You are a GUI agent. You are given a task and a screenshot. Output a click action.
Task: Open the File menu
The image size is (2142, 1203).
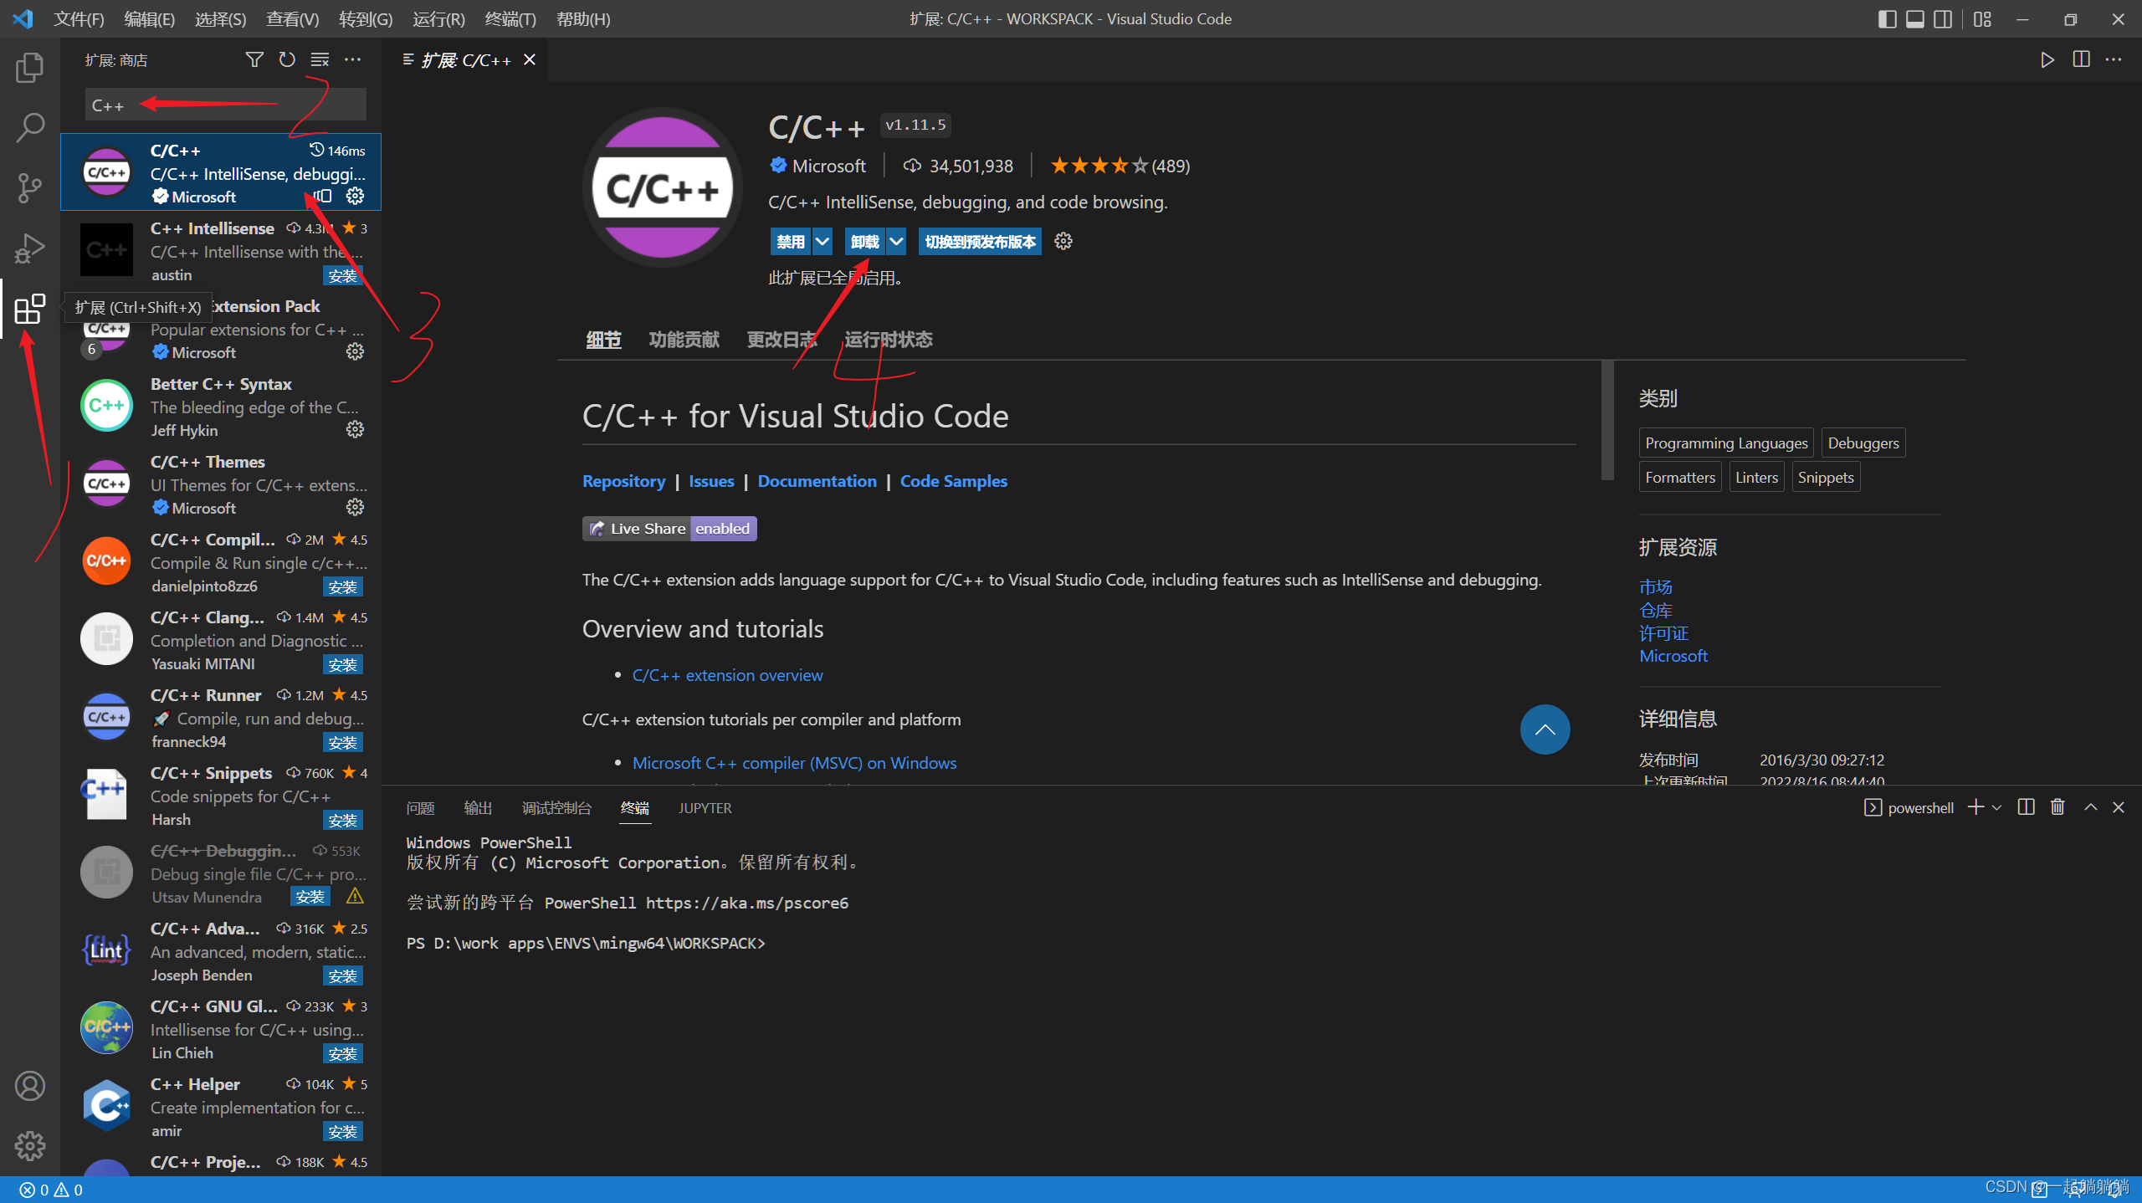click(x=79, y=18)
